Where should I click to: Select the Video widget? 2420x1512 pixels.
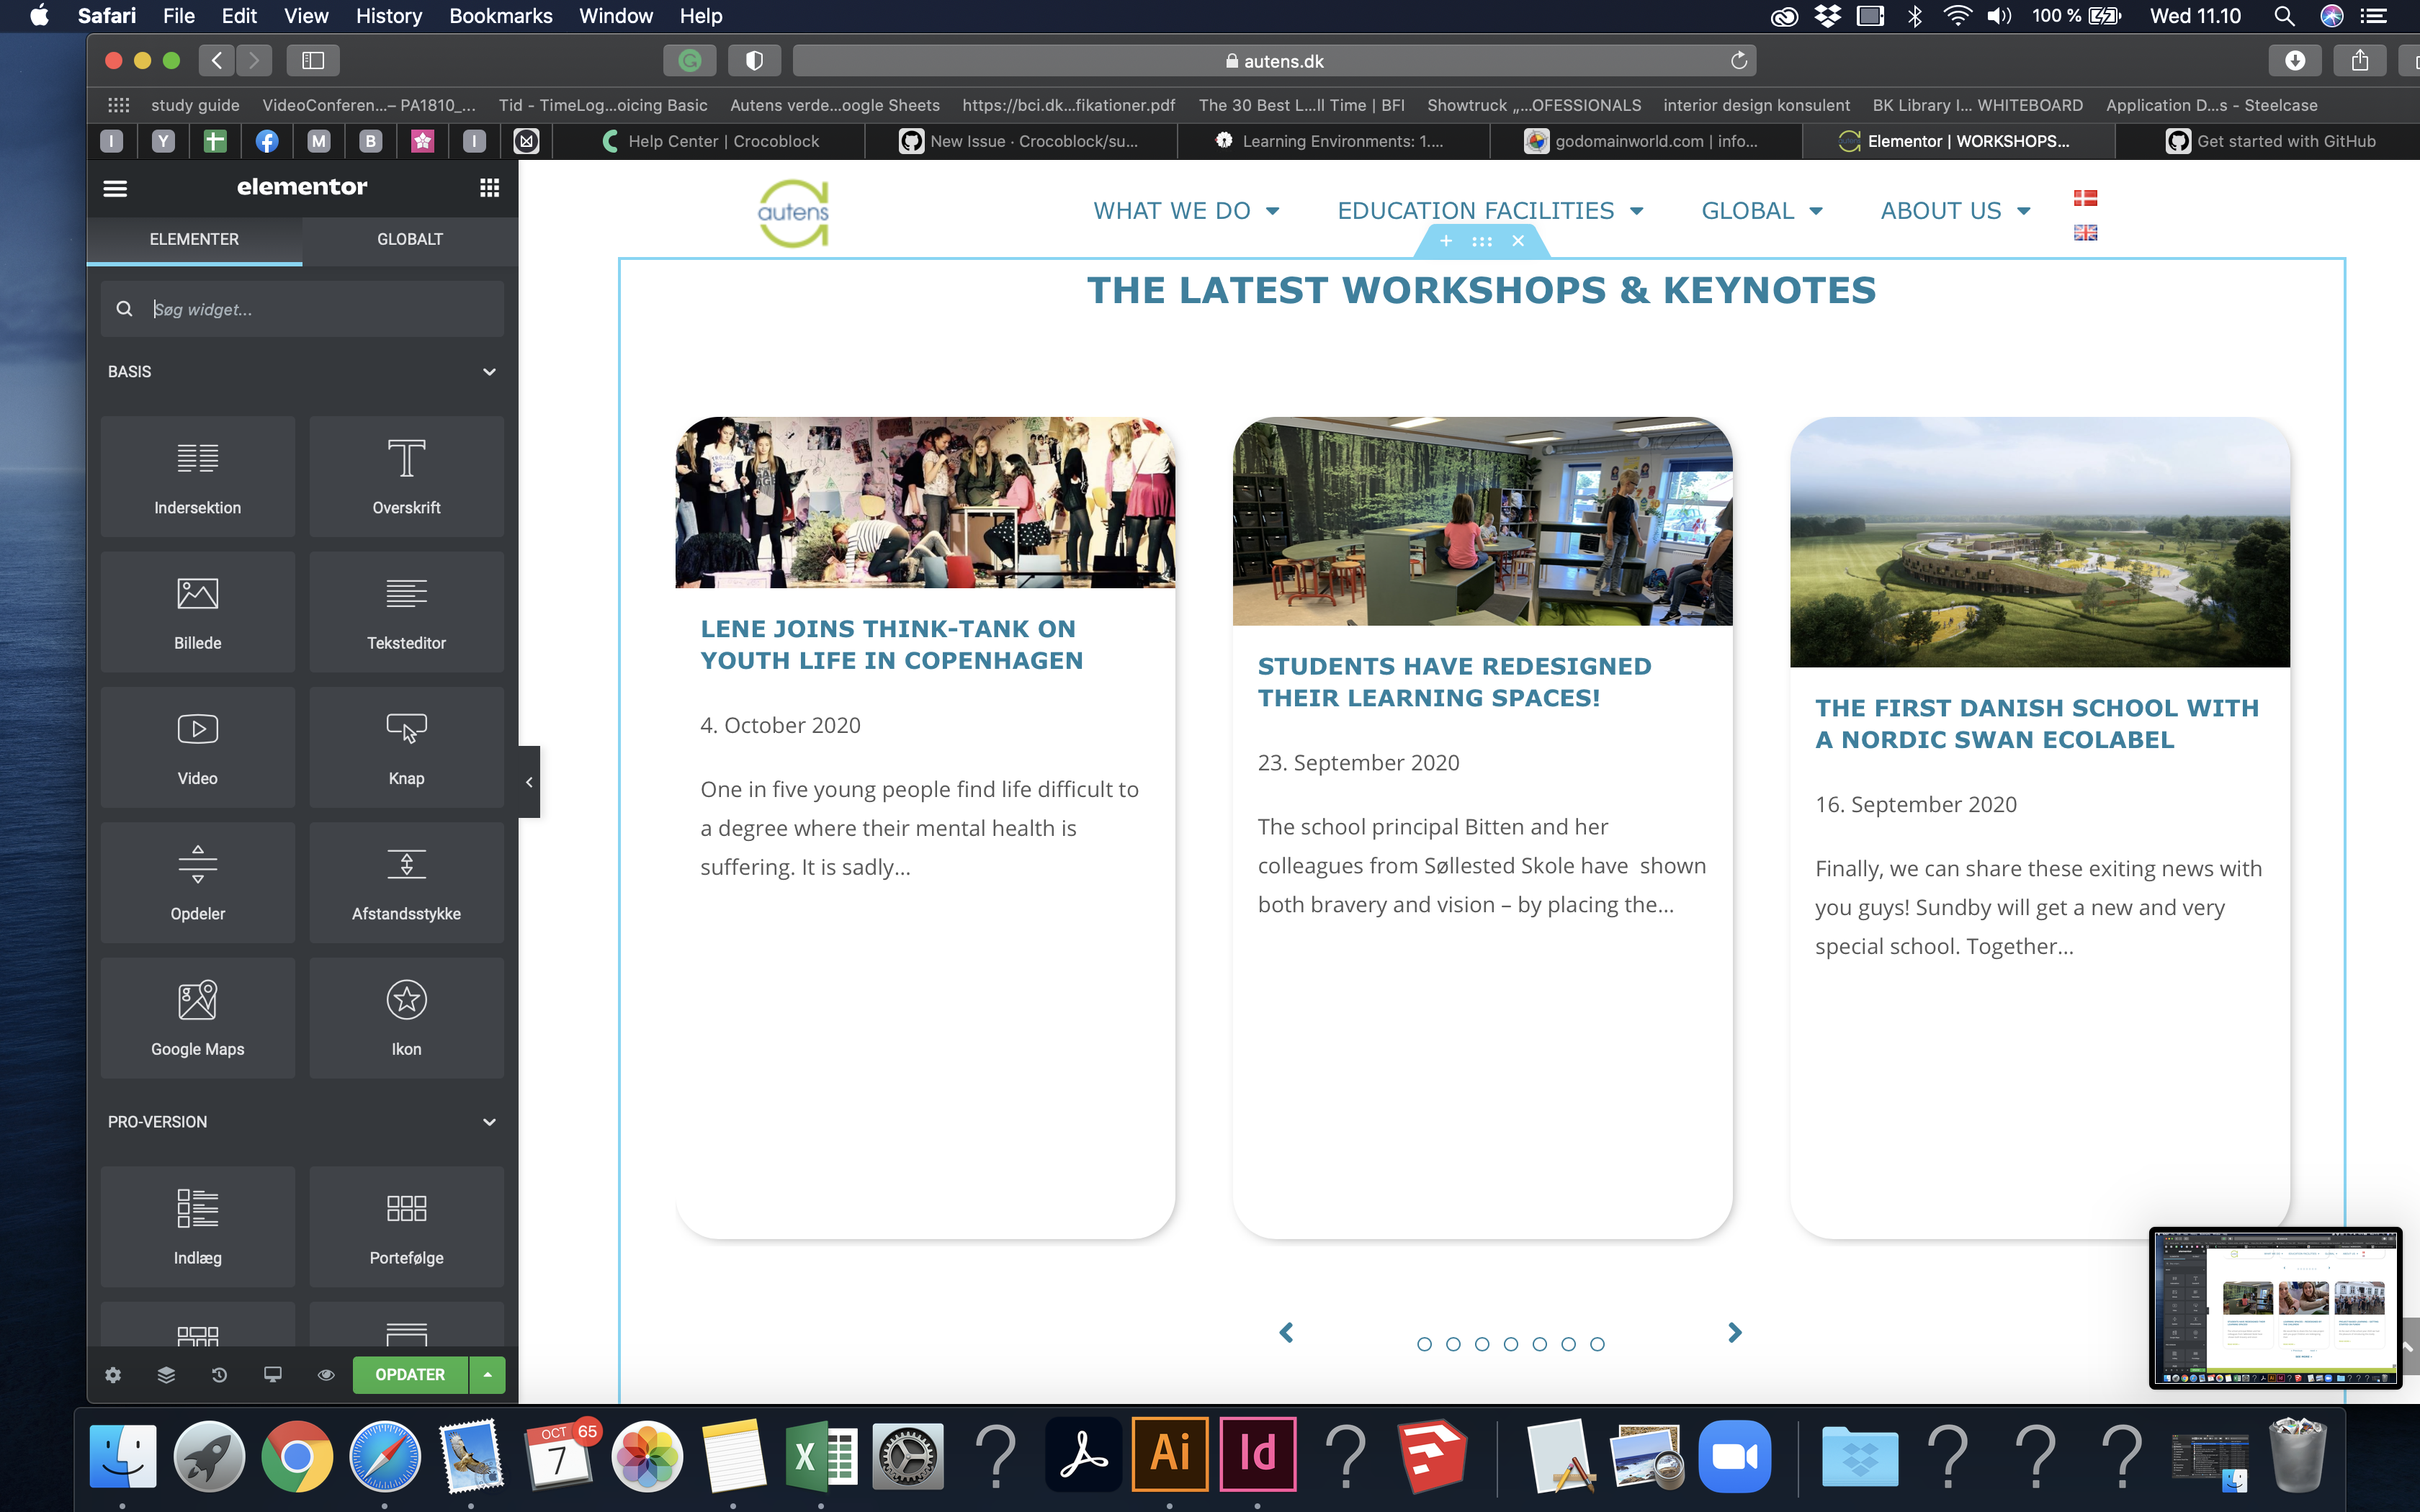click(x=198, y=747)
